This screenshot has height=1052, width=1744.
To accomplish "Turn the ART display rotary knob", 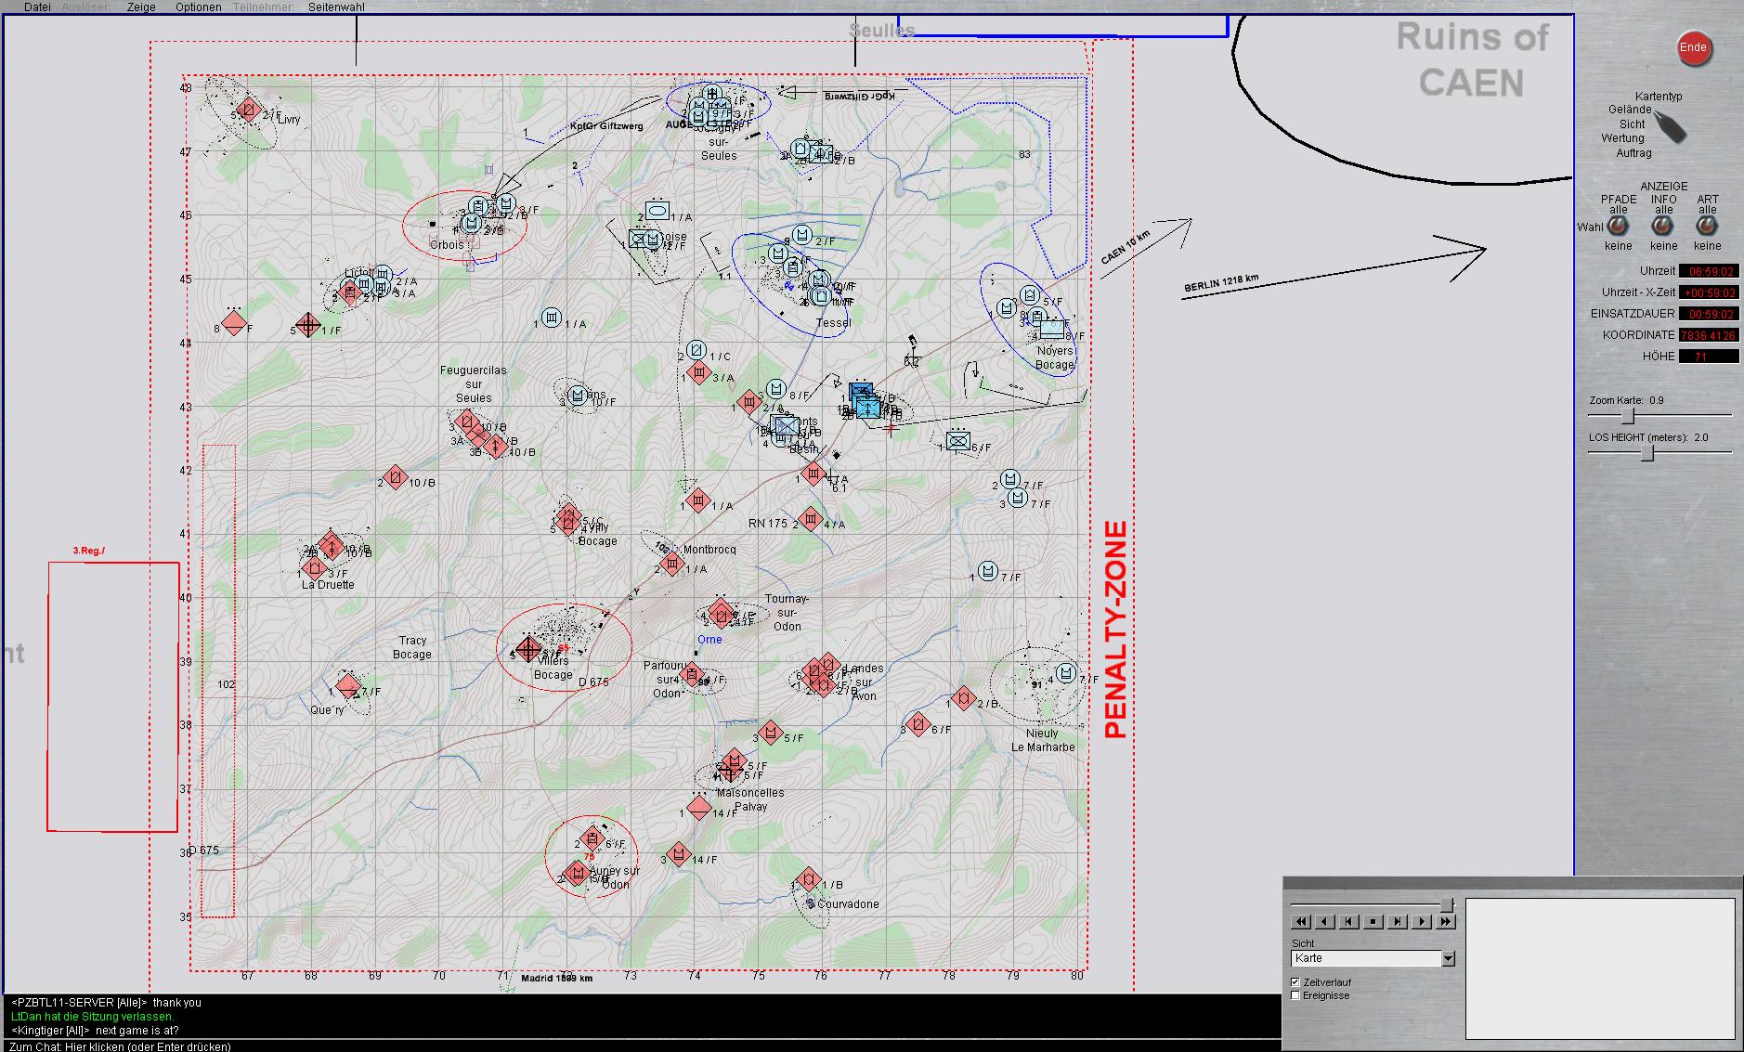I will tap(1707, 227).
